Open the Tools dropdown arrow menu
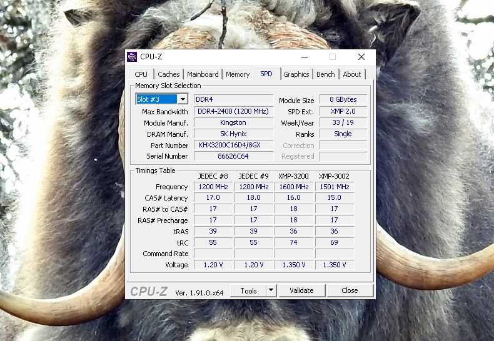 pyautogui.click(x=271, y=290)
